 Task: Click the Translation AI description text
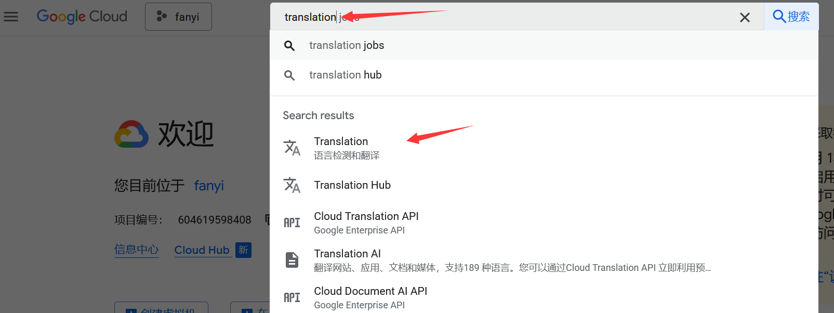[x=512, y=268]
